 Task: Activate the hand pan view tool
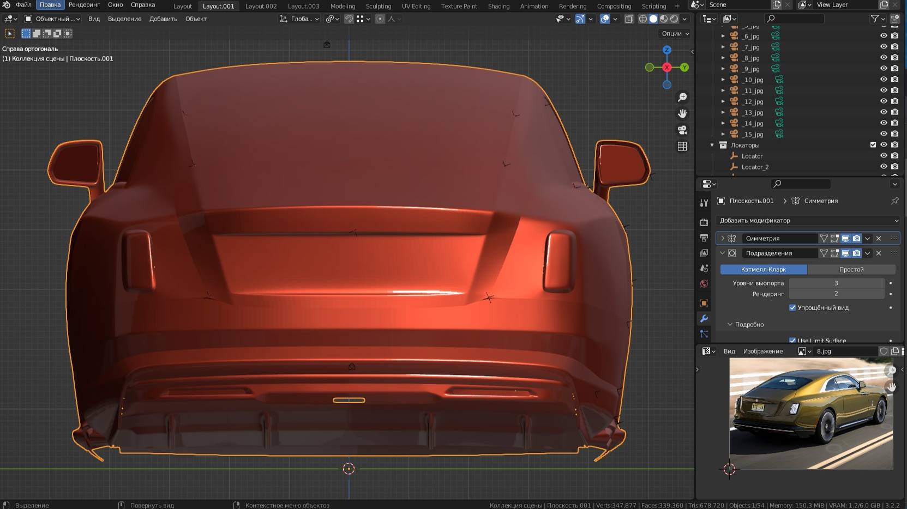[682, 113]
